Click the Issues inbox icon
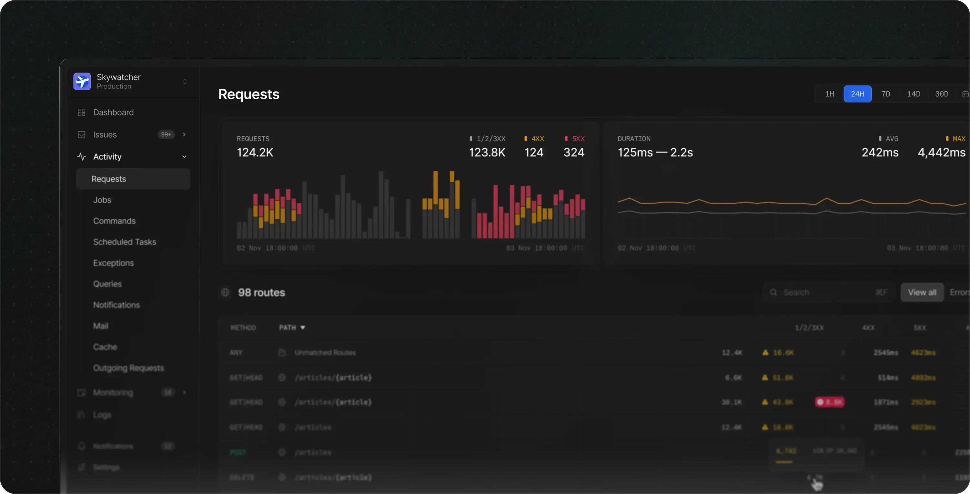Image resolution: width=970 pixels, height=494 pixels. 81,135
